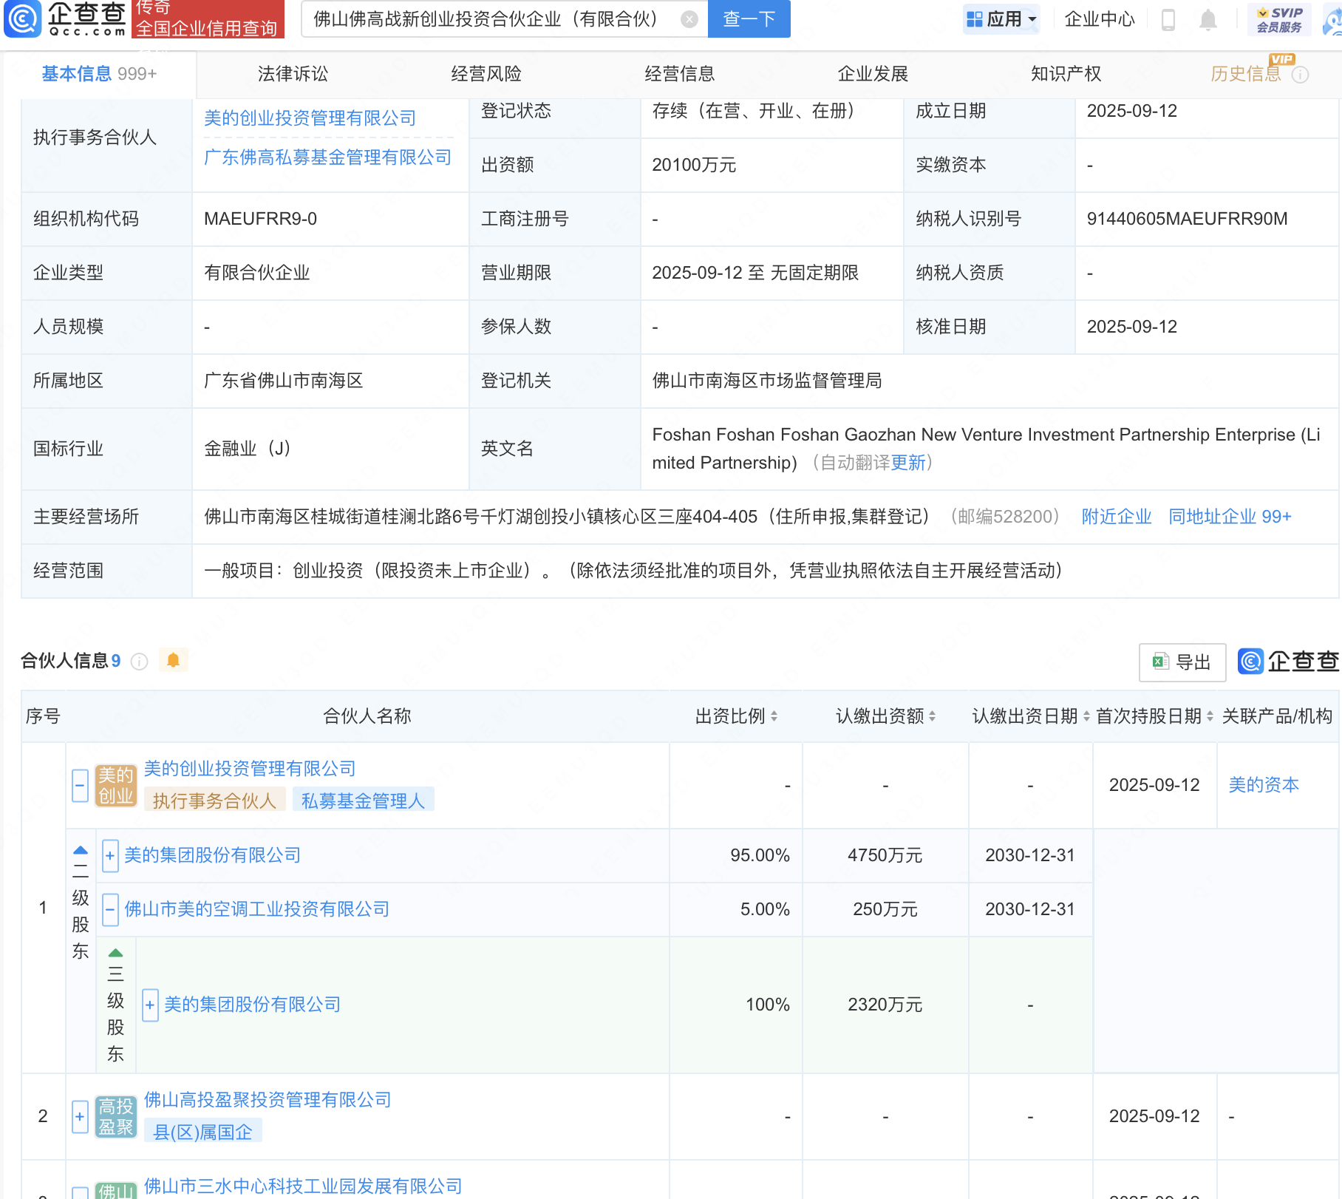
Task: Expand 美的集团股份有限公司 100% third-level row
Action: [x=150, y=1005]
